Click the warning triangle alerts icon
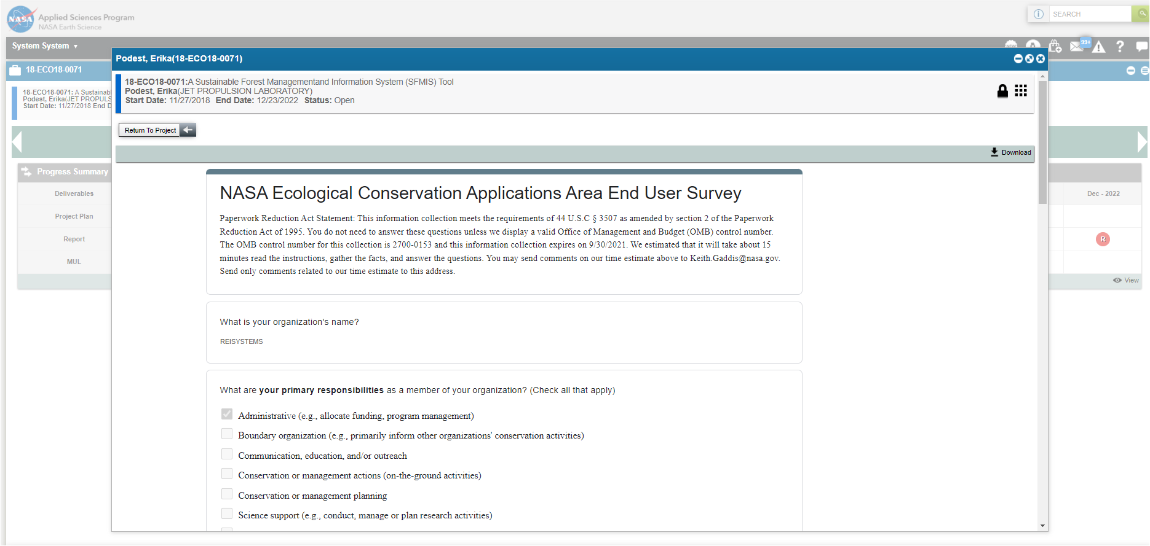 point(1099,47)
